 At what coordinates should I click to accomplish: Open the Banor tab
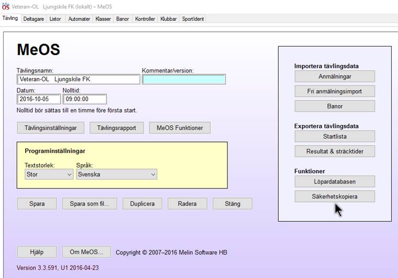click(122, 19)
